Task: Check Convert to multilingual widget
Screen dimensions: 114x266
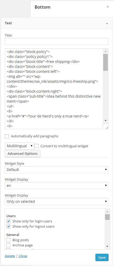Action: [x=37, y=146]
